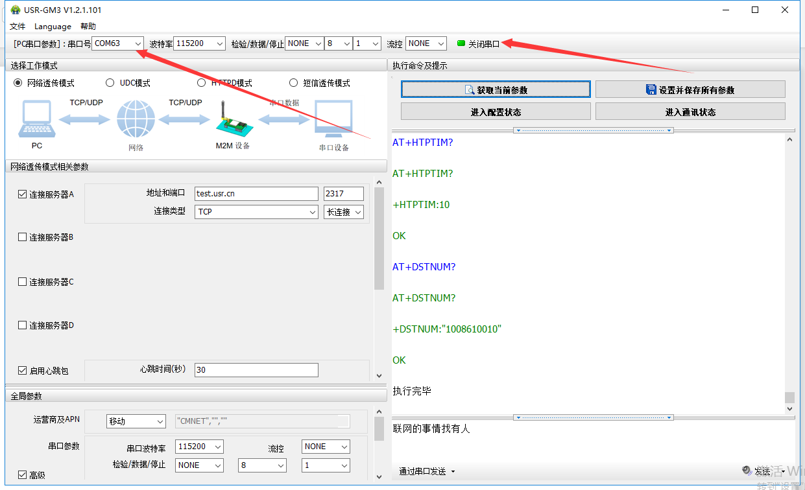
Task: Click the PC laptop icon in diagram
Action: coord(37,119)
